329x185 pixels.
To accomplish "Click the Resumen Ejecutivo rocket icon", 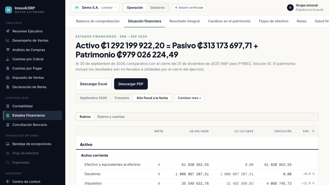I will click(x=8, y=31).
